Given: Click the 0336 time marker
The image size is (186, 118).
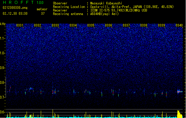Looking at the screenshot, I should 109,25.
